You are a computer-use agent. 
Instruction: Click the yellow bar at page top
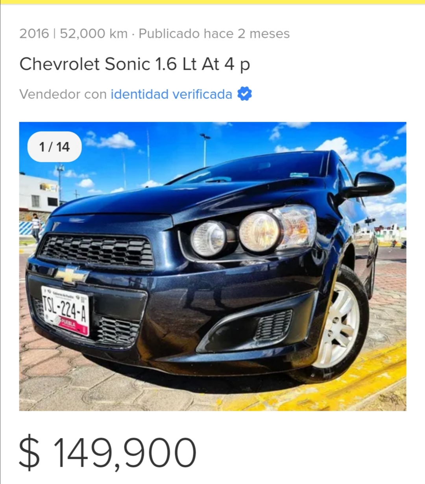213,2
